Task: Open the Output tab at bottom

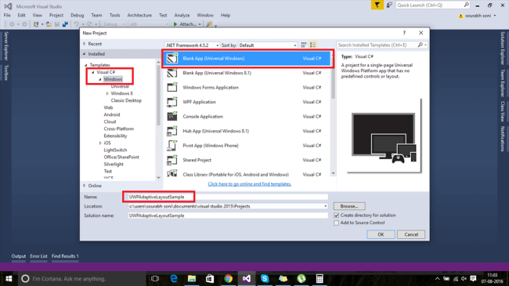Action: click(19, 256)
